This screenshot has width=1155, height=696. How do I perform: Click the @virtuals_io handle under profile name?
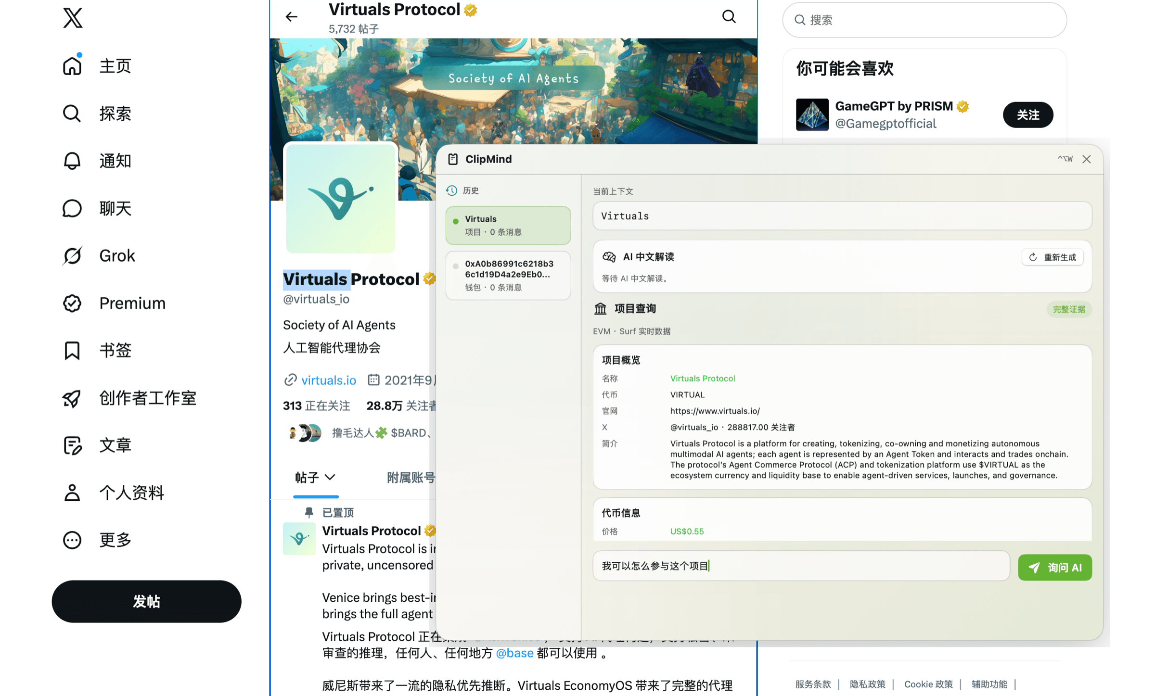pos(316,299)
